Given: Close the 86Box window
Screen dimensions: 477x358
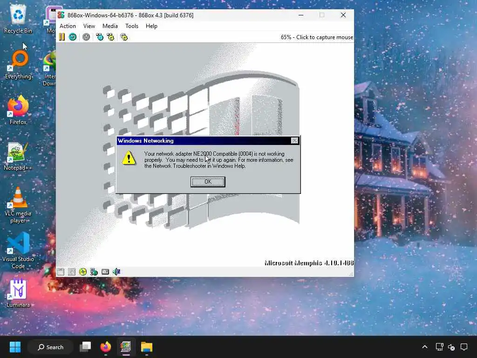Looking at the screenshot, I should [343, 15].
